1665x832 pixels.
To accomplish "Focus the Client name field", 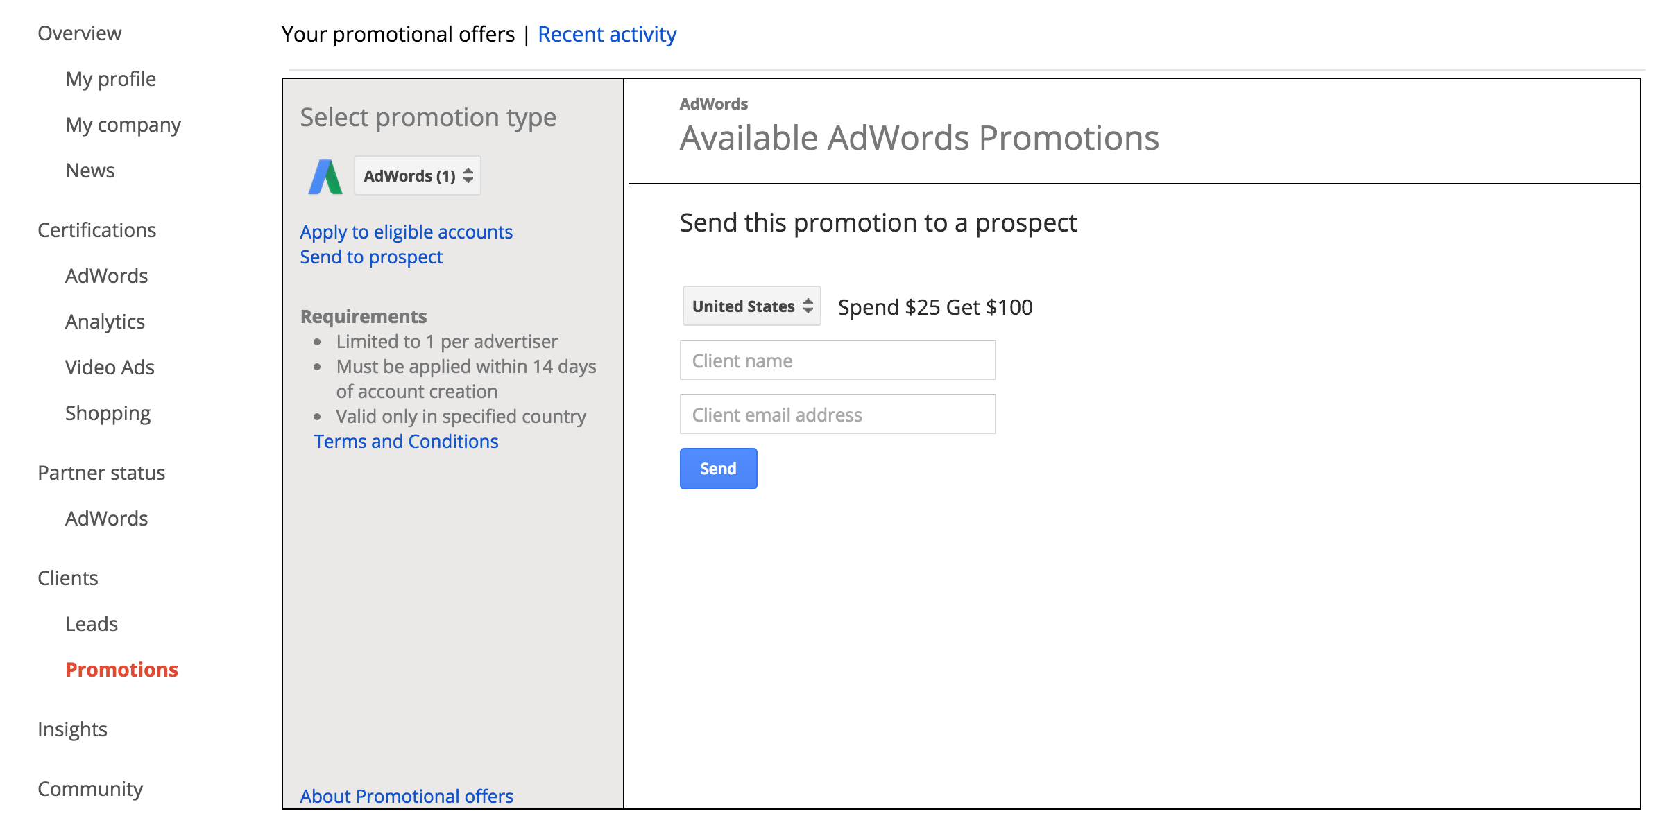I will click(837, 361).
